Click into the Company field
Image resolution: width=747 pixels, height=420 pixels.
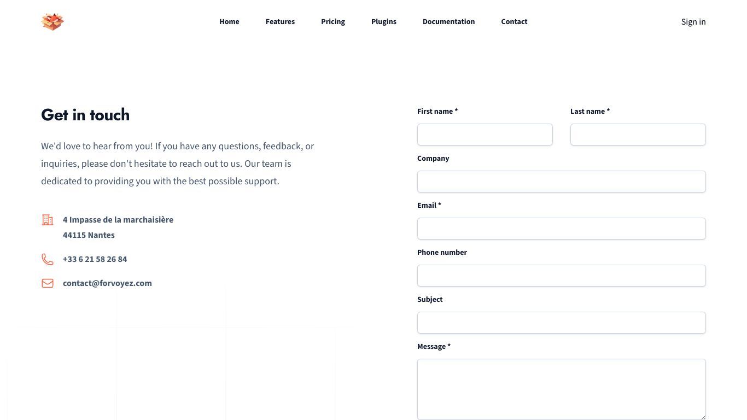tap(562, 182)
